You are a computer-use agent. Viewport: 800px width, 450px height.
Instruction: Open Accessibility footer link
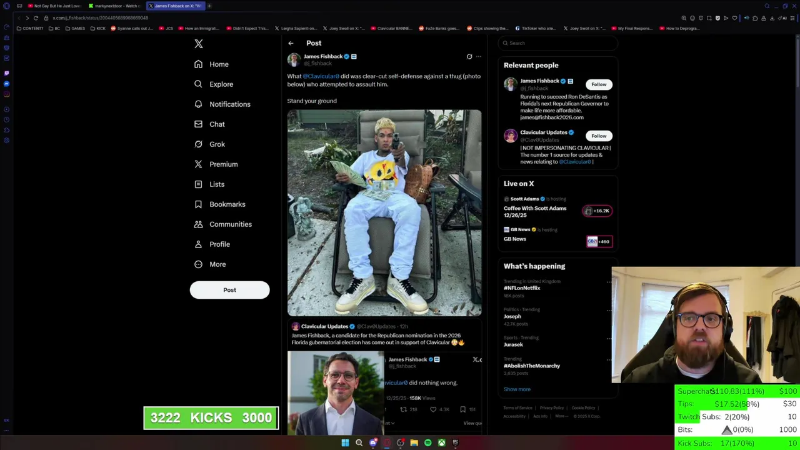coord(514,416)
